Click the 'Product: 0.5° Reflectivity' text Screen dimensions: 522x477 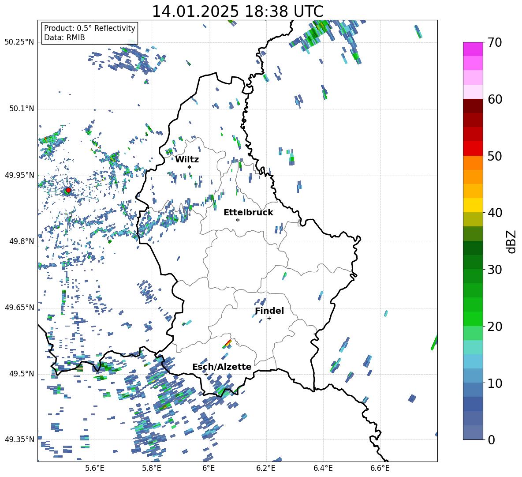(x=89, y=28)
